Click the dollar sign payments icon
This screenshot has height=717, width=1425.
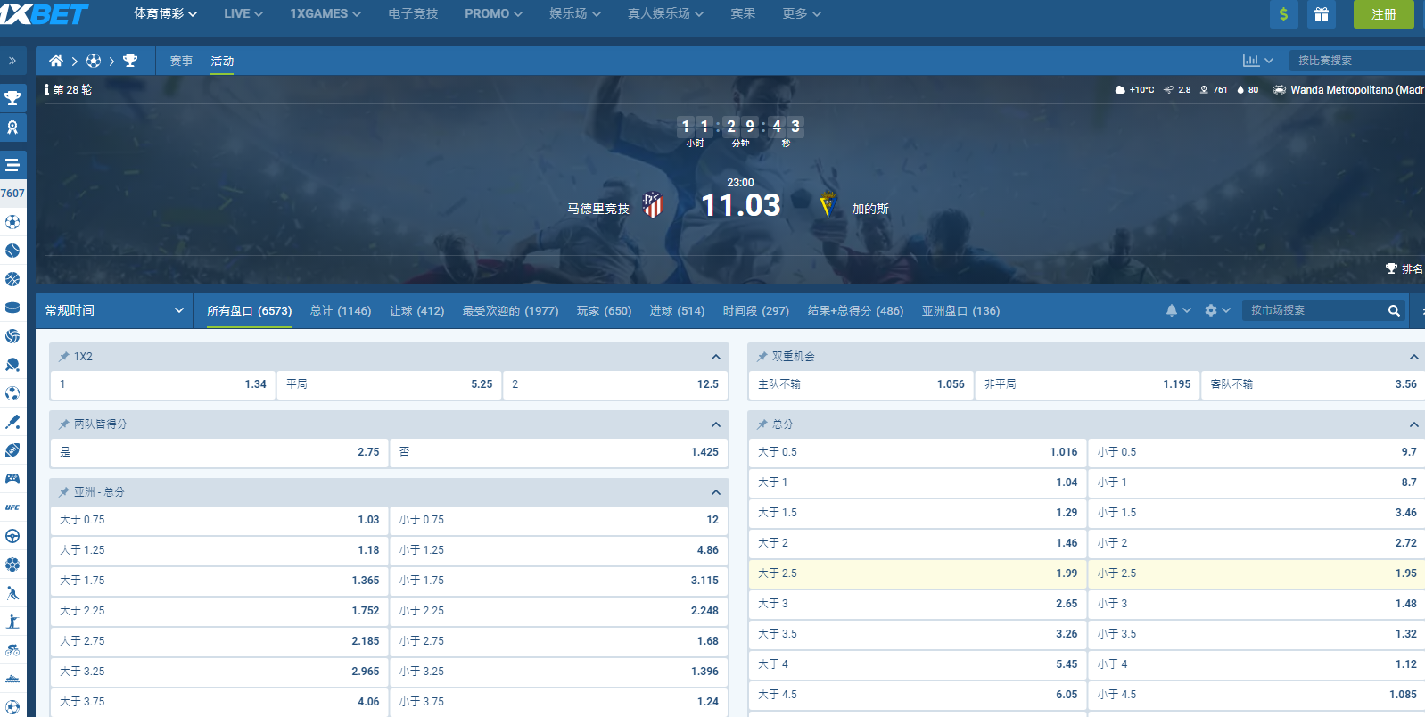[1283, 14]
